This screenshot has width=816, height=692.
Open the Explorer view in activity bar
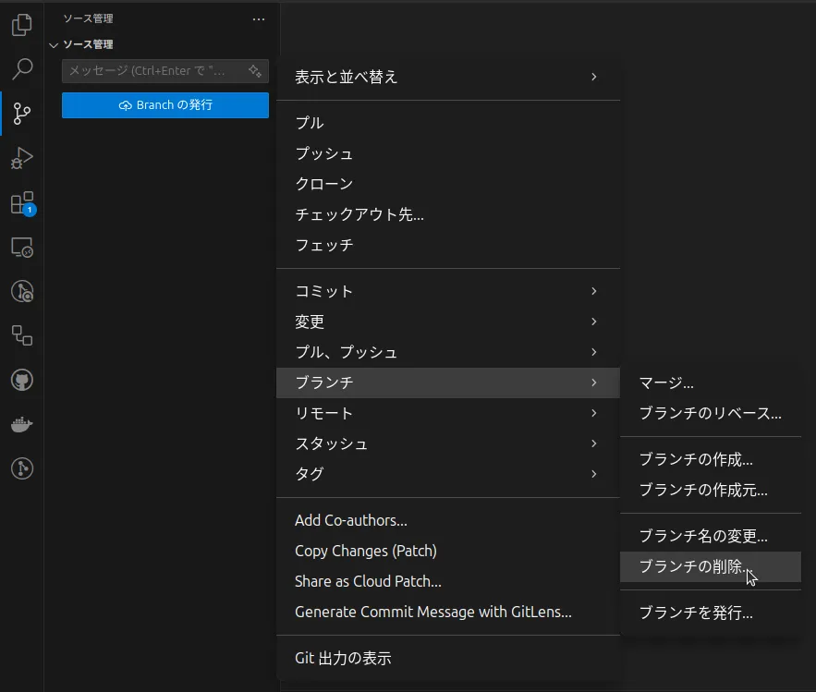(x=21, y=25)
